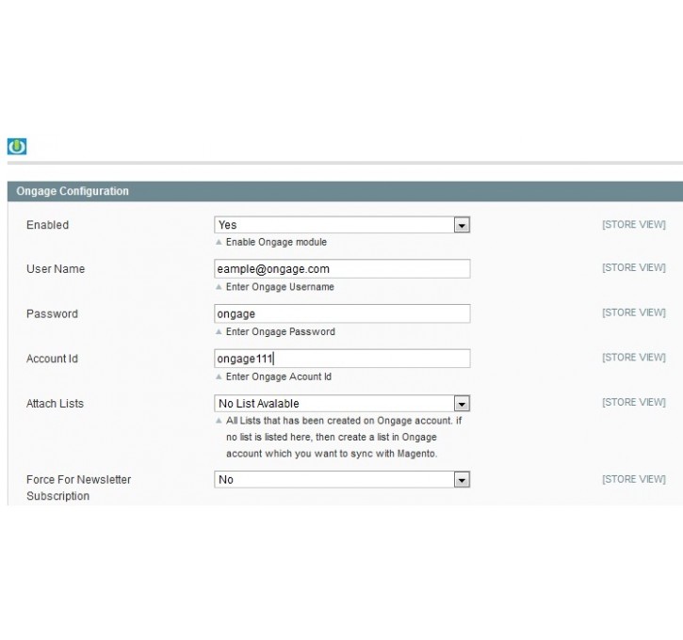Open the Enabled dropdown showing Yes
Image resolution: width=683 pixels, height=640 pixels.
coord(342,225)
